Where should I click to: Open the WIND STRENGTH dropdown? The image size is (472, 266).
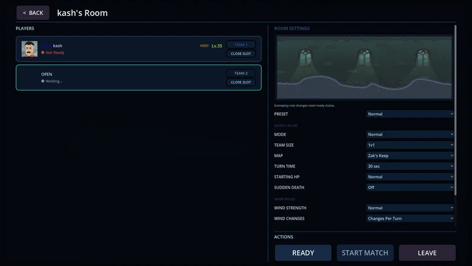click(410, 208)
